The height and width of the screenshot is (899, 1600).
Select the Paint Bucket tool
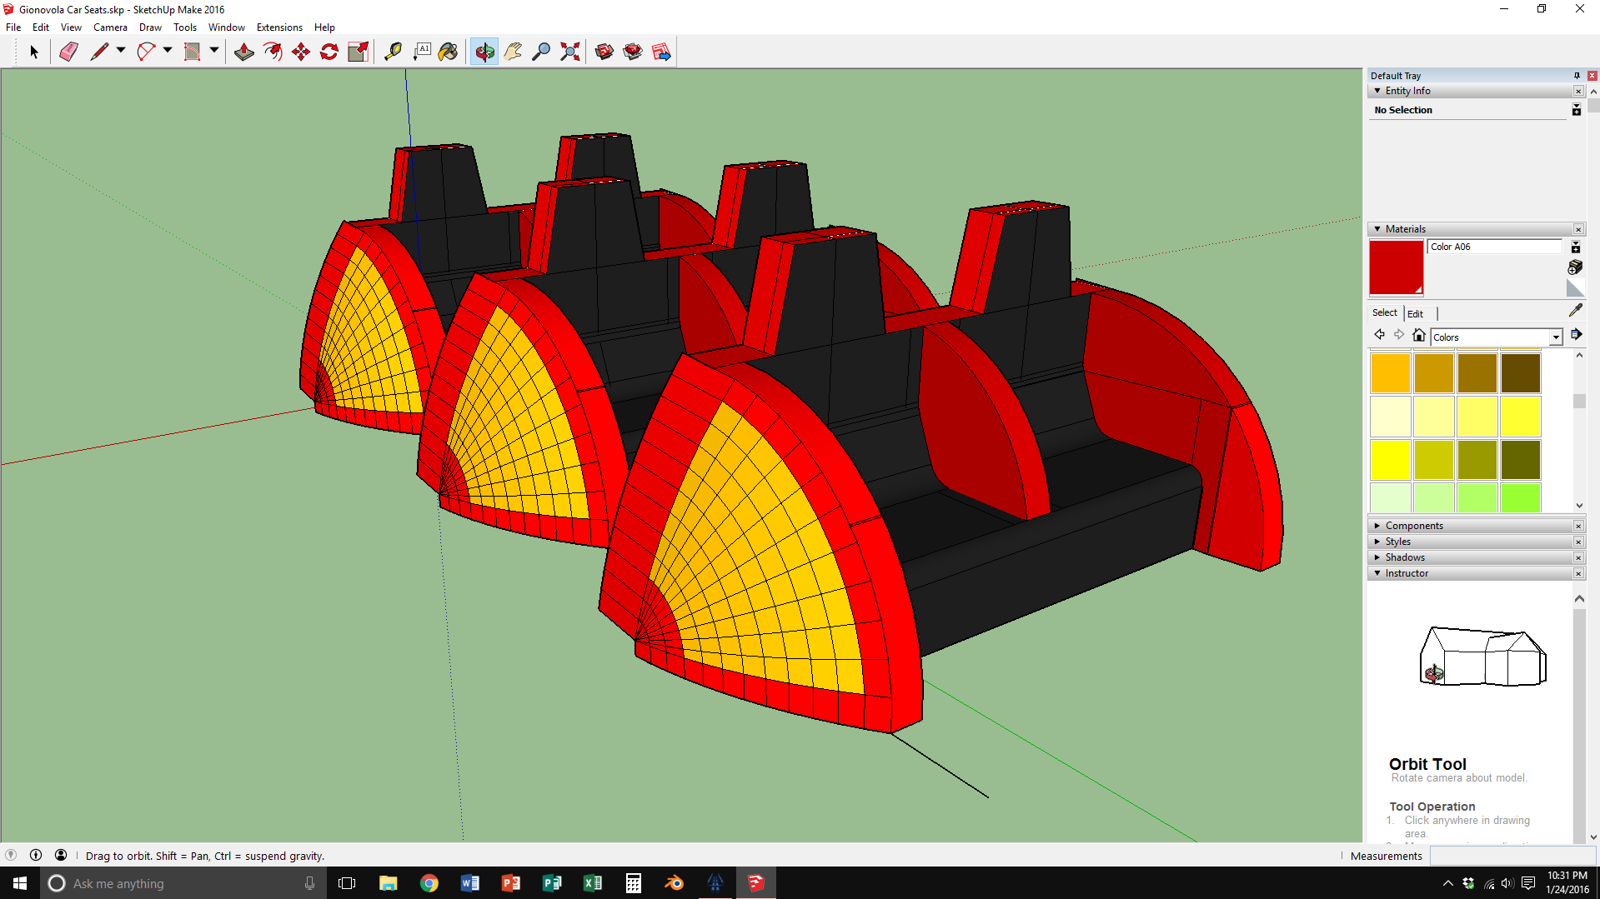pos(448,52)
